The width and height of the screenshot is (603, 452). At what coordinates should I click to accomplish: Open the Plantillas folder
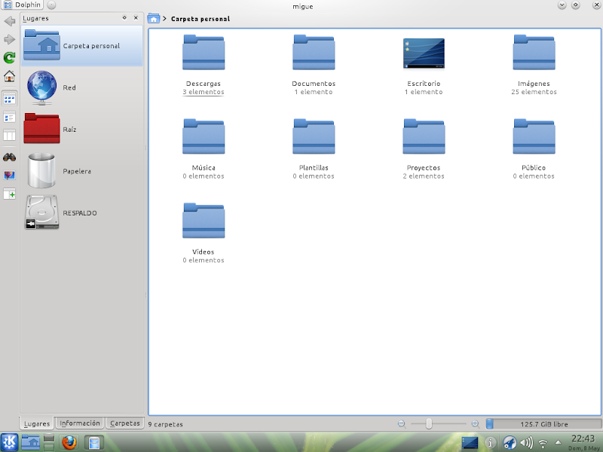[x=314, y=137]
